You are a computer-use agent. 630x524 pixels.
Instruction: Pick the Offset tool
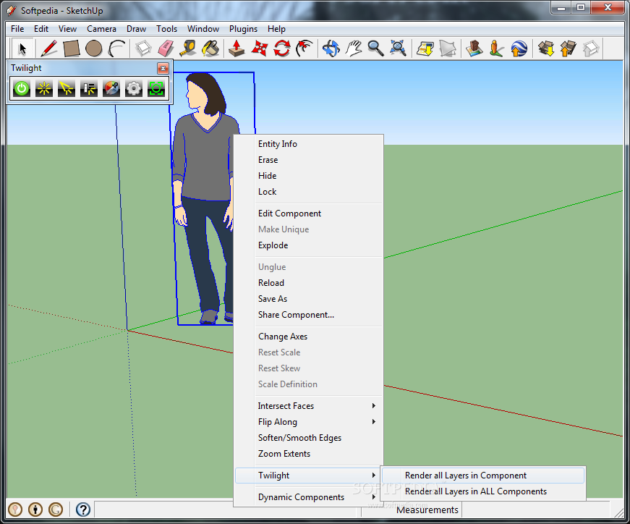click(x=305, y=48)
